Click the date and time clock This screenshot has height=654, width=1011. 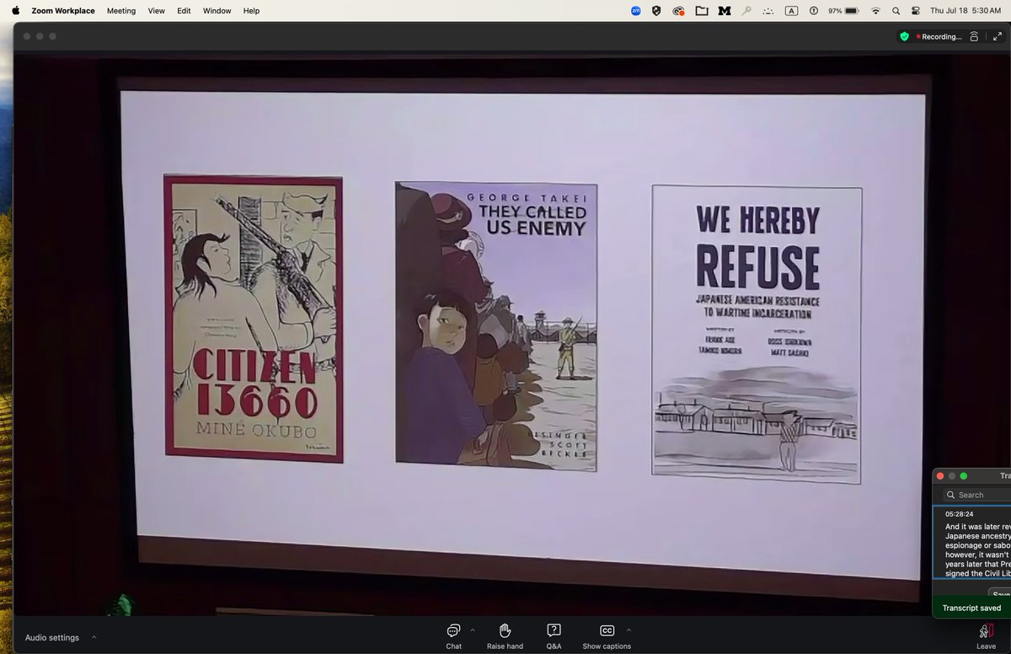[966, 11]
